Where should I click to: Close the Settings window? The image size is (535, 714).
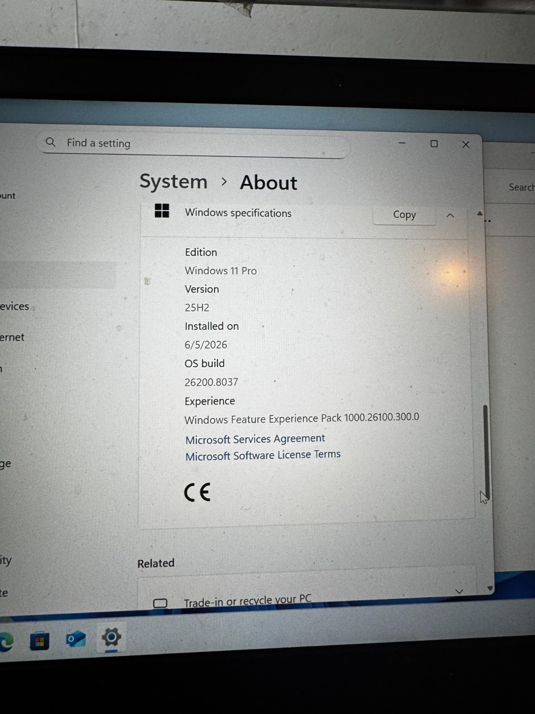coord(466,145)
